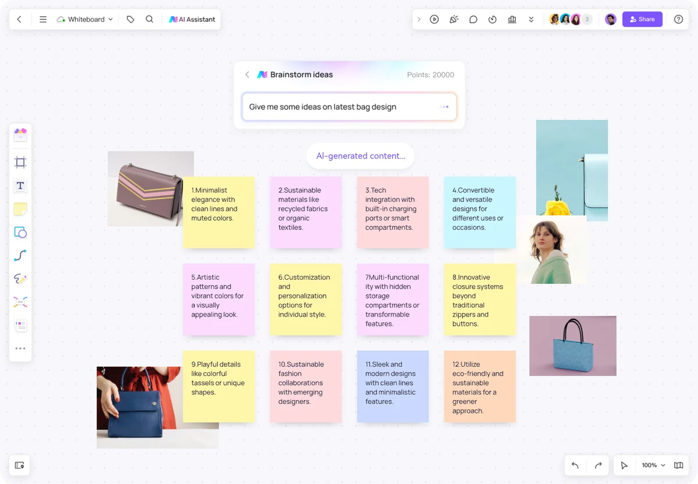Image resolution: width=698 pixels, height=484 pixels.
Task: Click the purple Share button
Action: click(642, 19)
